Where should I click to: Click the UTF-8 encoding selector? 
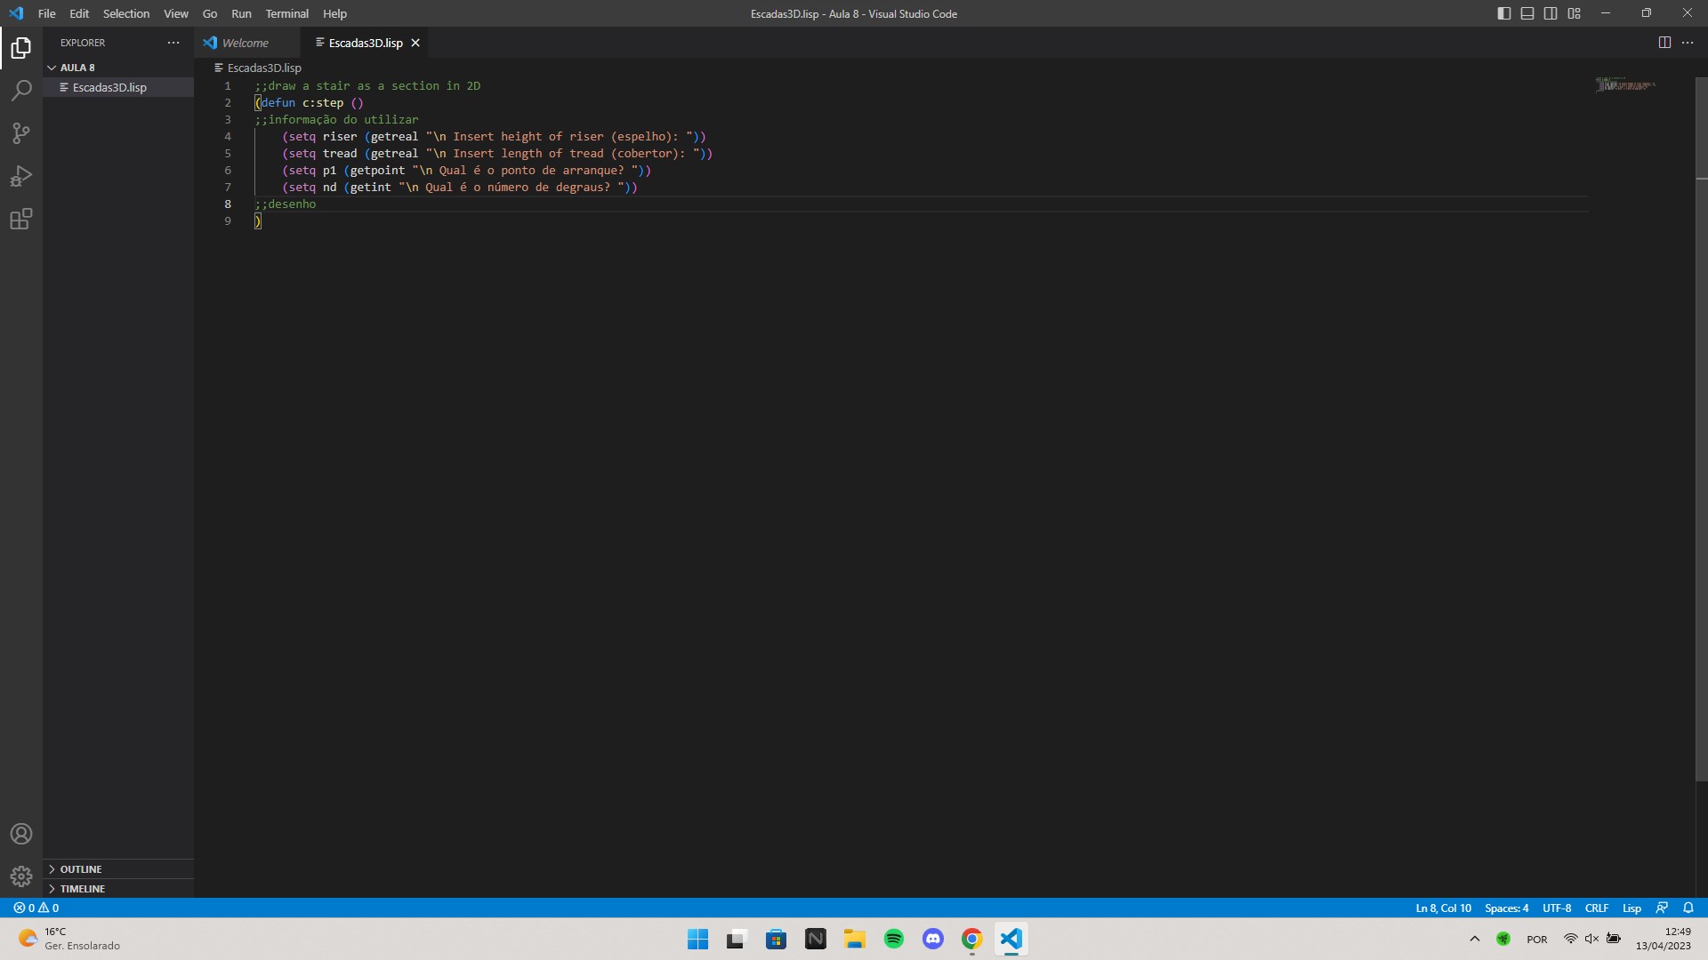(1556, 908)
